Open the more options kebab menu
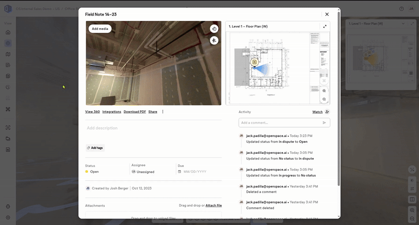Screen dimensions: 419x225 pyautogui.click(x=163, y=112)
